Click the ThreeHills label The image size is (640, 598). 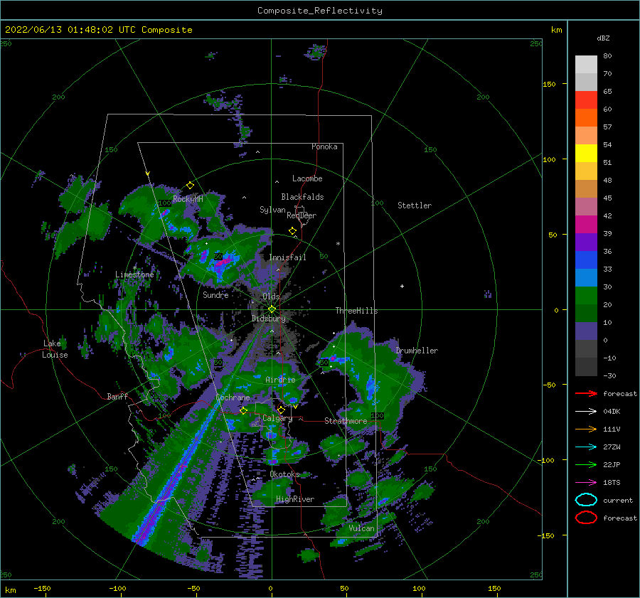(x=357, y=311)
